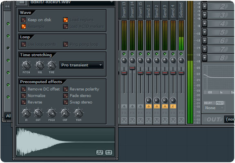
Task: Click the PITCH knob in Time stretching
Action: (x=26, y=65)
